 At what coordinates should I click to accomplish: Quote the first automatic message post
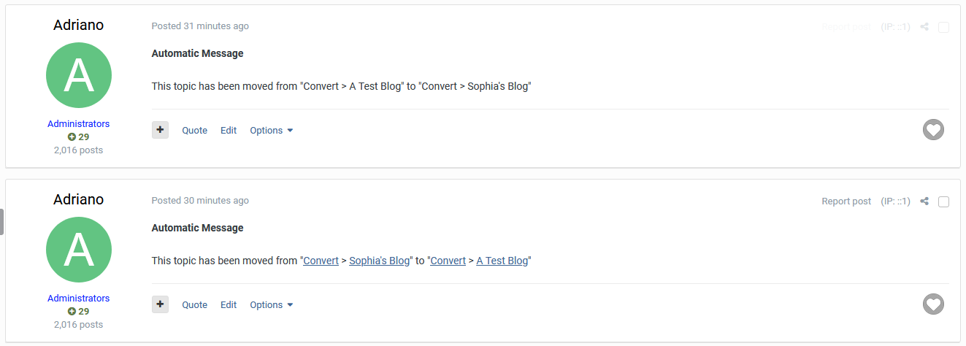point(194,131)
